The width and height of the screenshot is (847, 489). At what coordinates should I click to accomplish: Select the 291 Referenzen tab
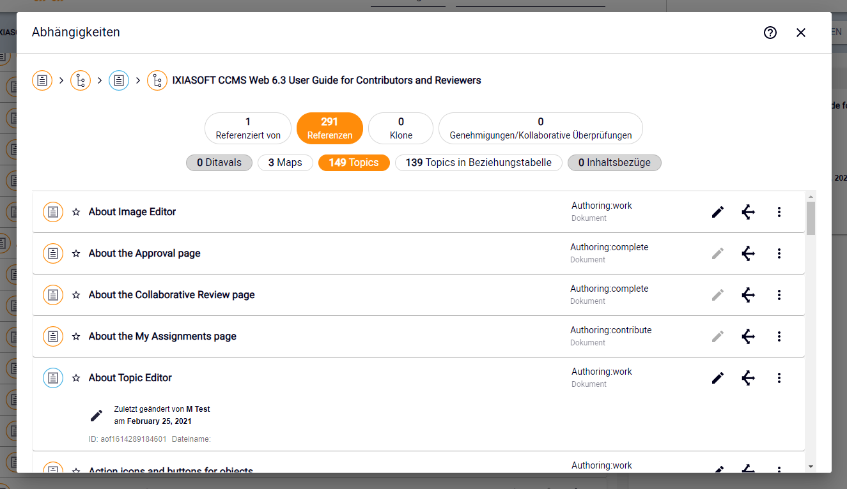coord(330,128)
